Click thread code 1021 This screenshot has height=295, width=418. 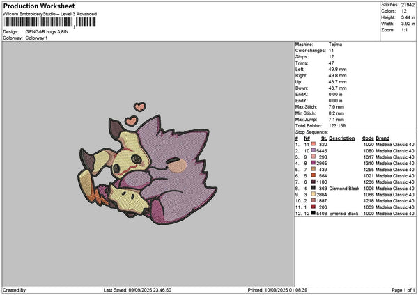coord(369,176)
